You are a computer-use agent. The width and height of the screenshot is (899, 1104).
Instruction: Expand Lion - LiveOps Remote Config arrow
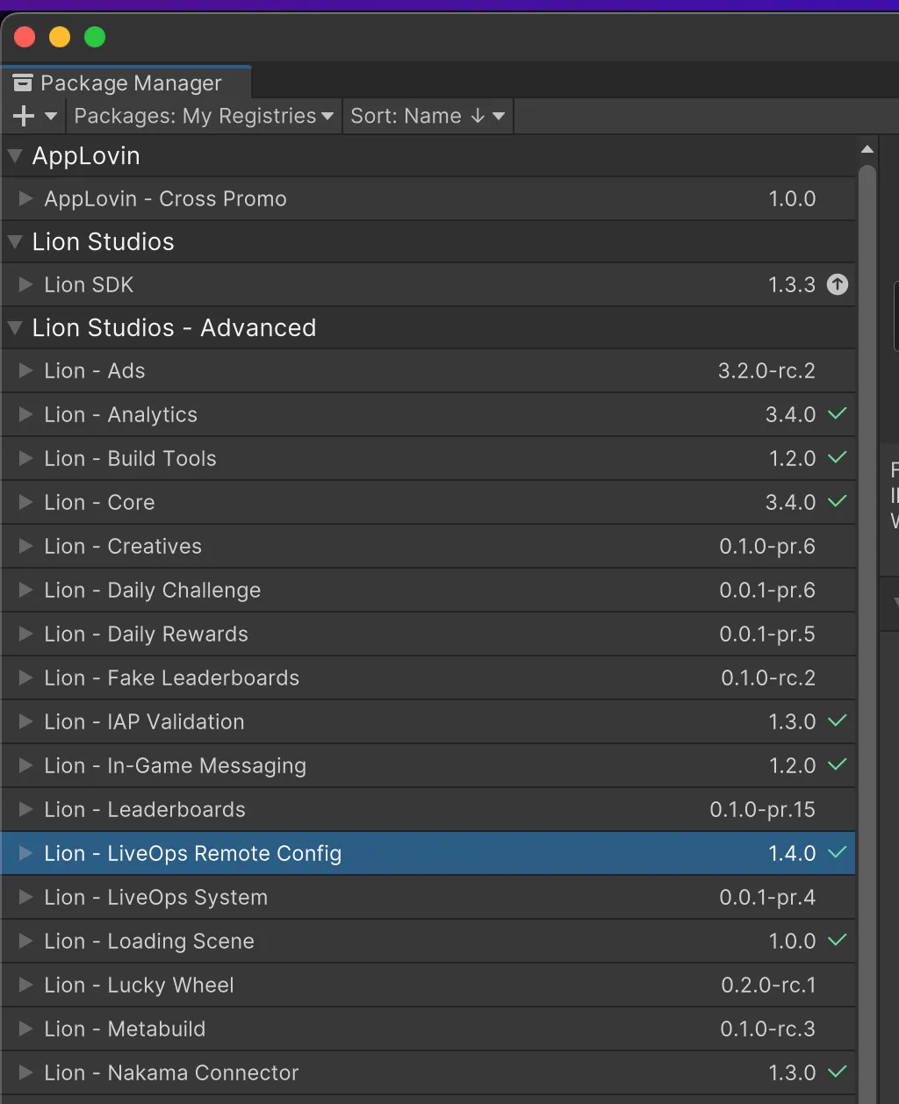(x=26, y=854)
